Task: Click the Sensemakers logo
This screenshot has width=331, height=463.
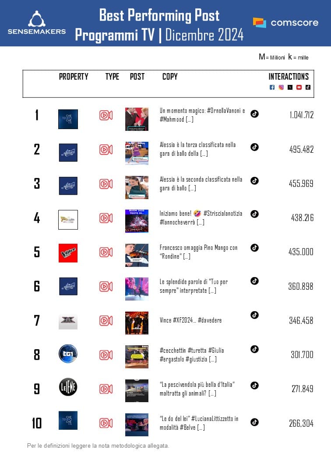Action: [x=37, y=23]
